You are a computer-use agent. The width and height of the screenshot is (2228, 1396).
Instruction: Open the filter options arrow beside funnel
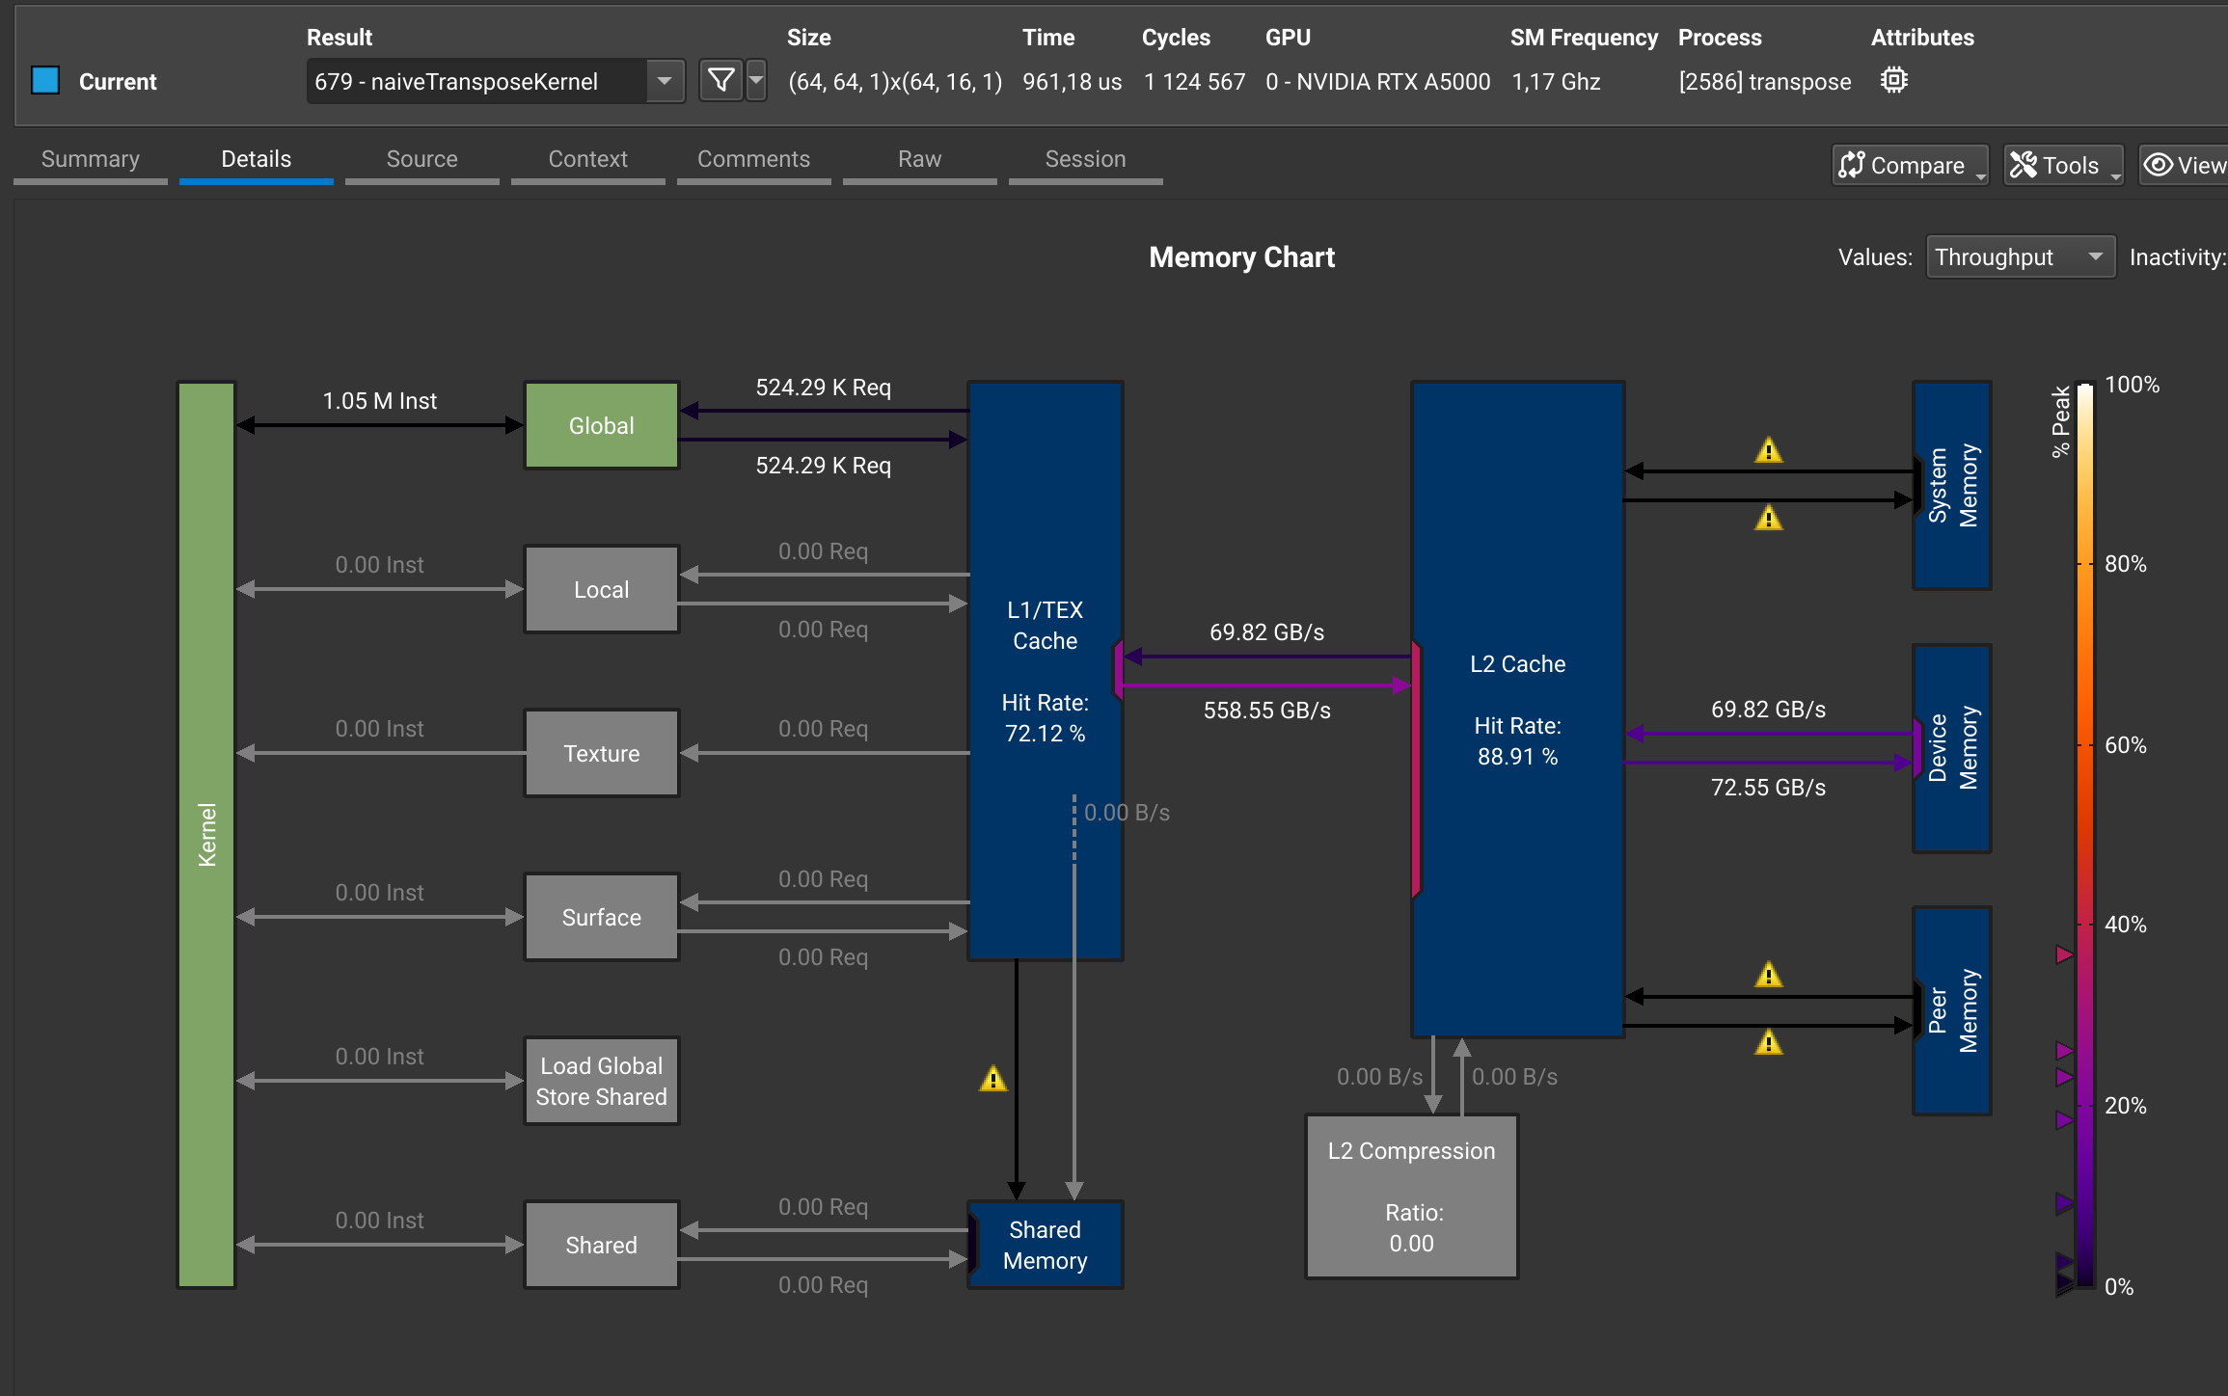pos(756,81)
